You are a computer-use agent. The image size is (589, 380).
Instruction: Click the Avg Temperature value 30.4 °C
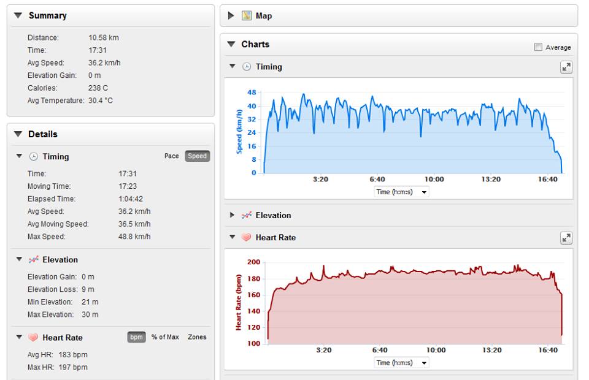tap(100, 101)
